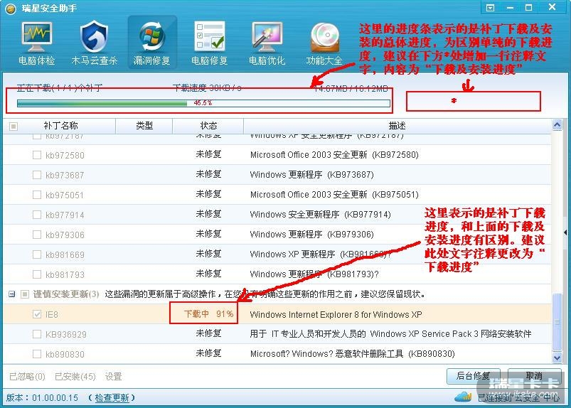Click the list scrollbar down arrow
The width and height of the screenshot is (571, 408).
click(x=557, y=358)
